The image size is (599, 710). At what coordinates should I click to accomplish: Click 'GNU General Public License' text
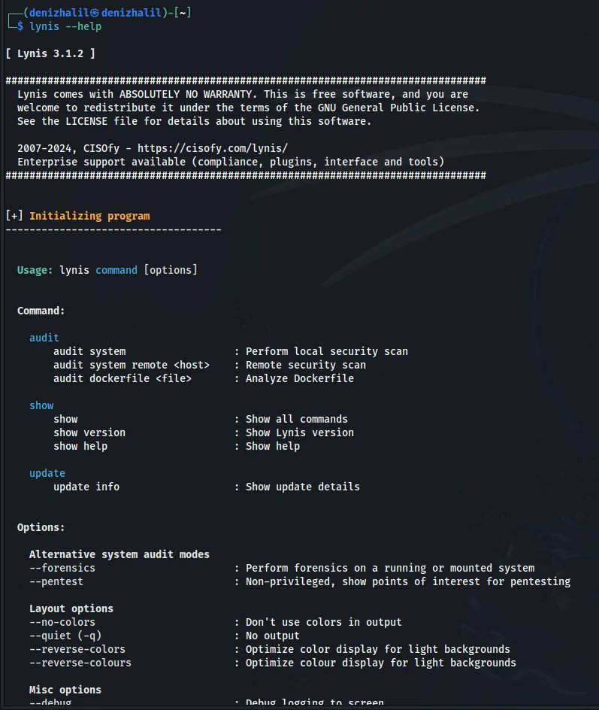396,108
